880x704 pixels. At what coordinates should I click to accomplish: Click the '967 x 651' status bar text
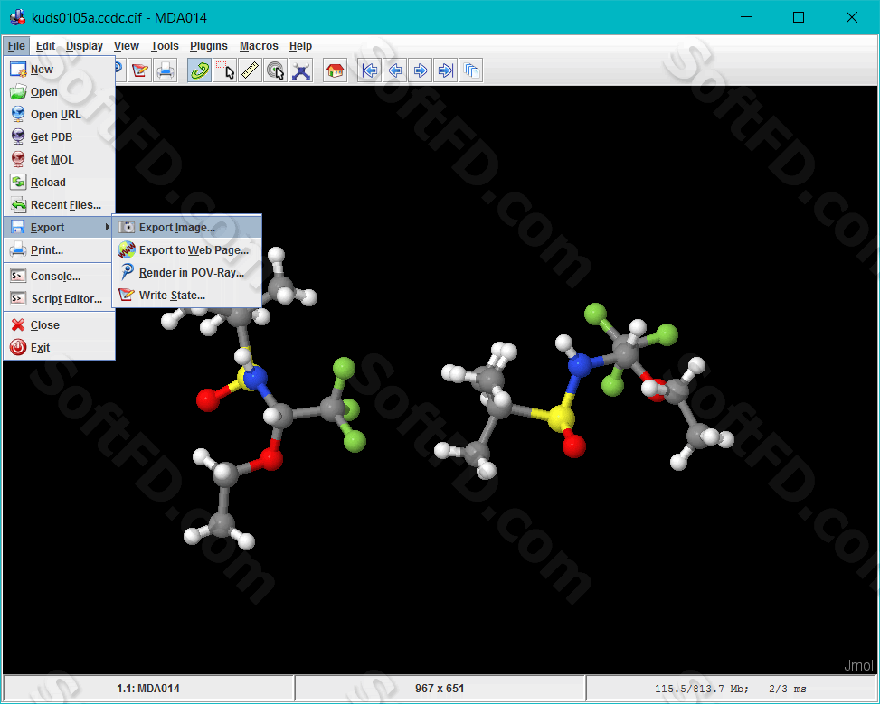coord(440,689)
